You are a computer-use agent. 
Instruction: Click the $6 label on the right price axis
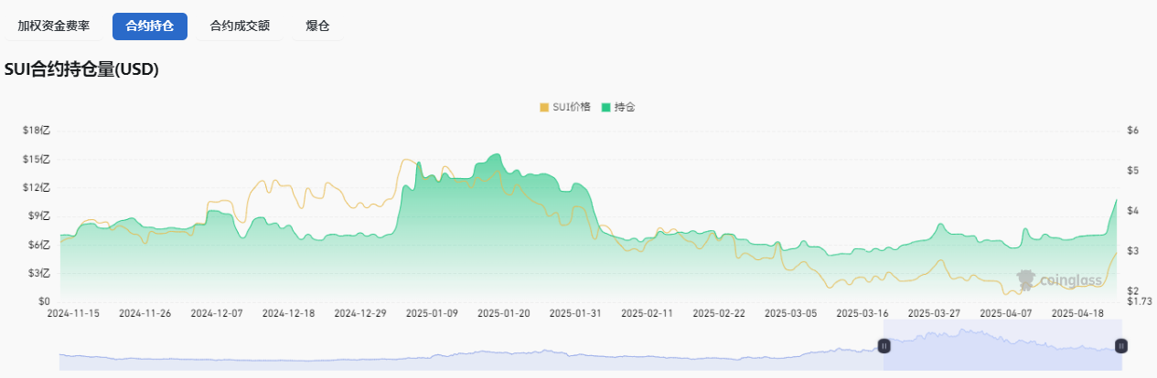tap(1133, 131)
